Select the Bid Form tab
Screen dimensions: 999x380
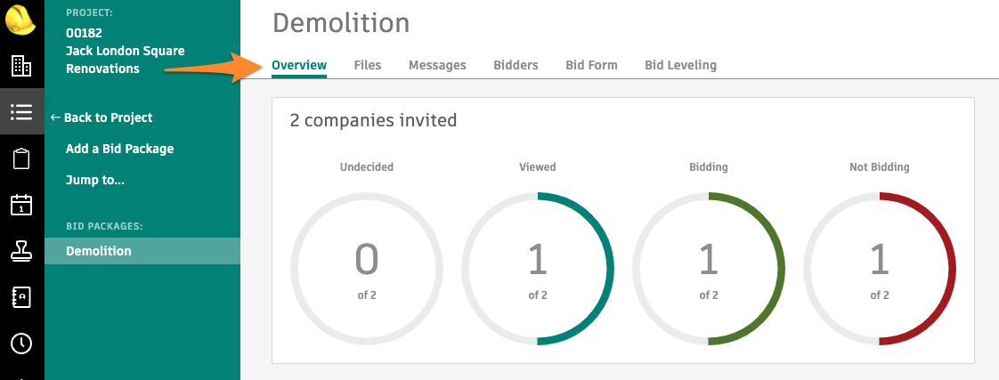(x=591, y=65)
